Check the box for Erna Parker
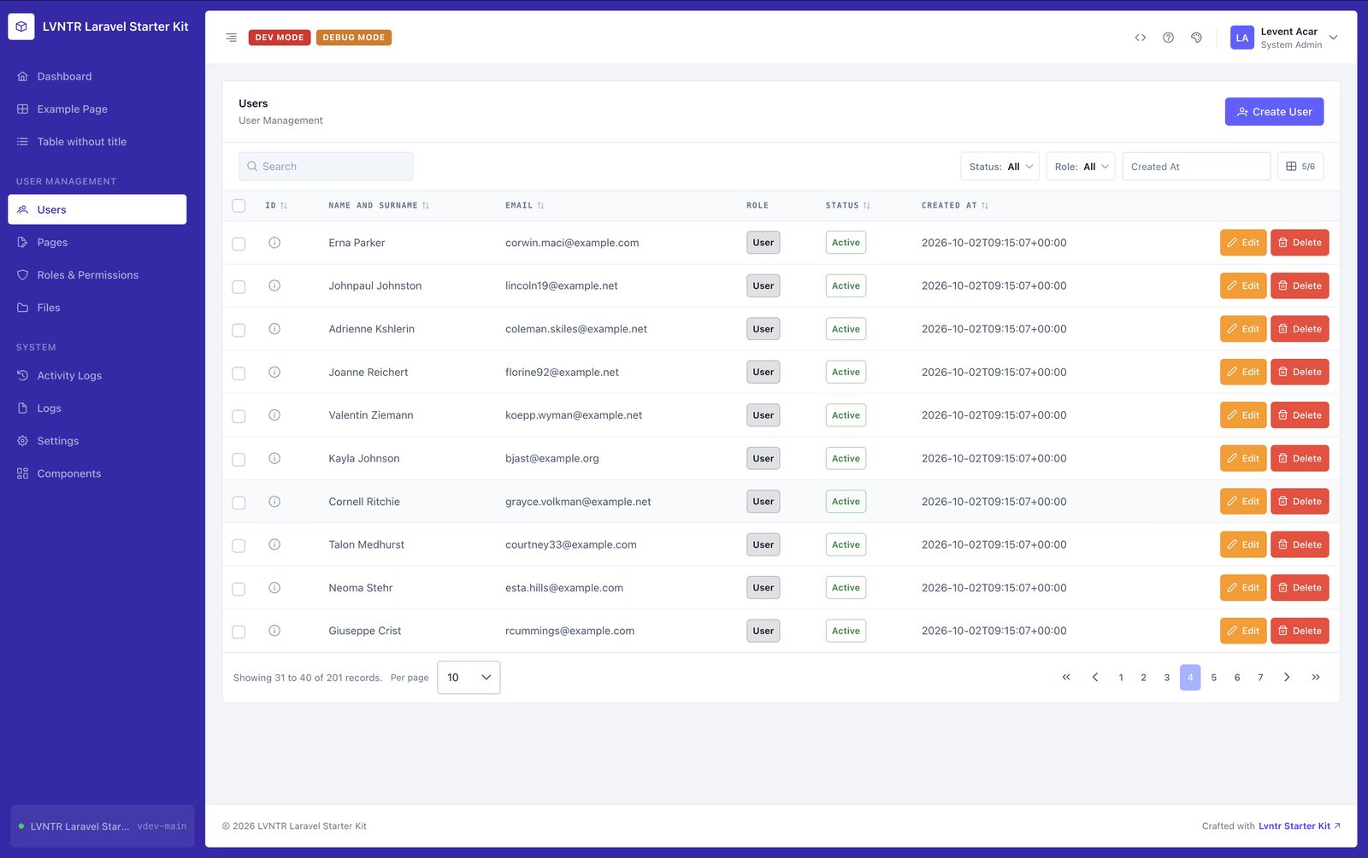This screenshot has width=1368, height=858. tap(239, 244)
